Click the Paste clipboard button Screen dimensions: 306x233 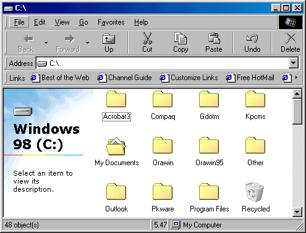(x=214, y=43)
